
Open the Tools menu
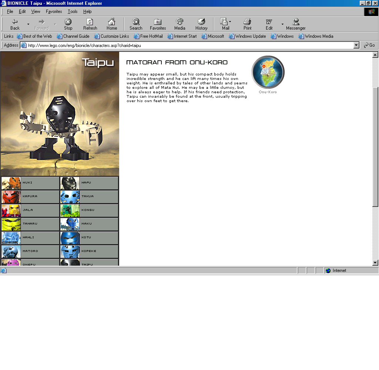coord(73,11)
